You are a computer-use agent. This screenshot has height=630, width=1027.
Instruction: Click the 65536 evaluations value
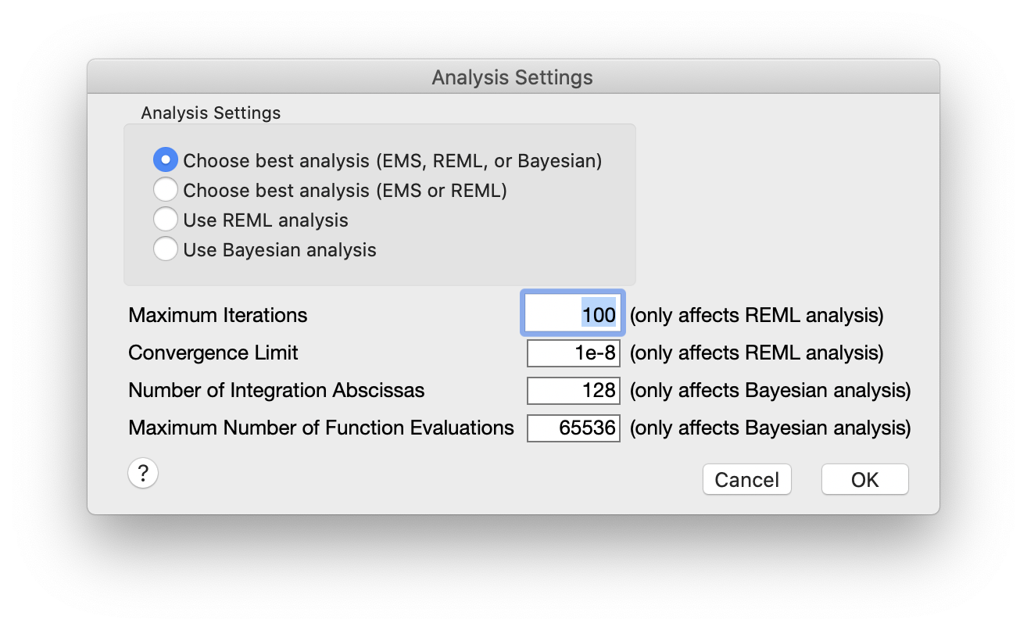click(589, 428)
